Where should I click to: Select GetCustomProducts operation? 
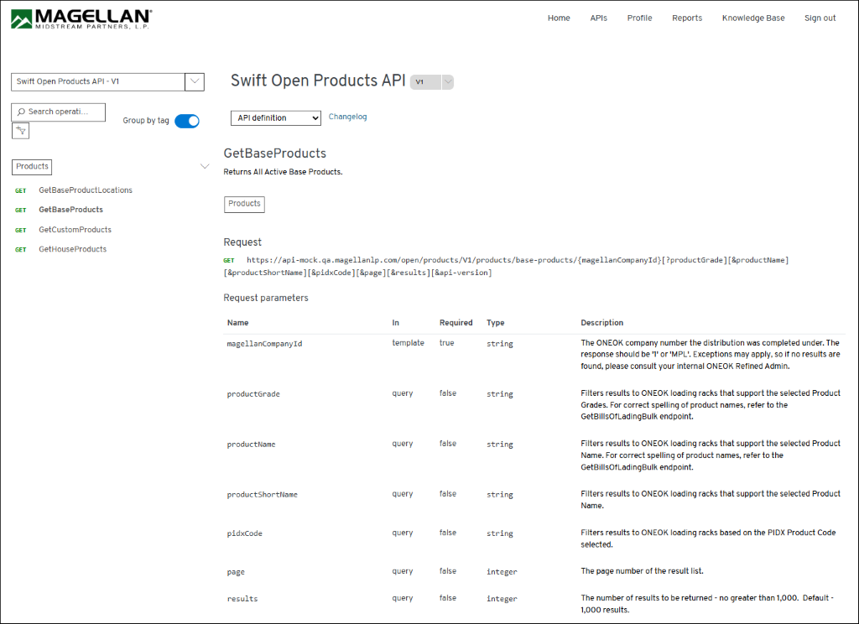(75, 230)
